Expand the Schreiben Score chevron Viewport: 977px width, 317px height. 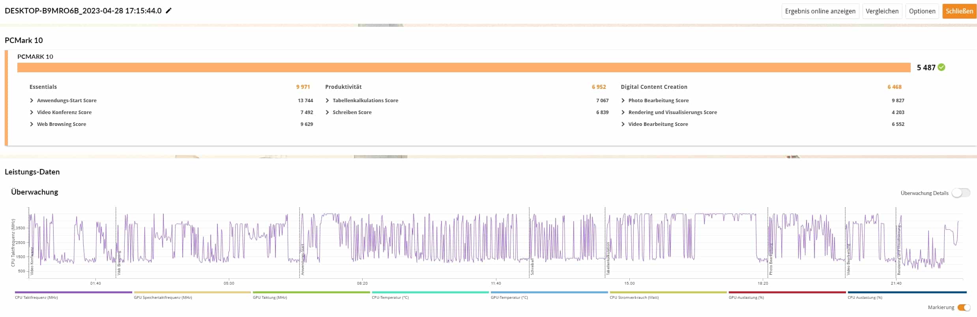tap(327, 113)
